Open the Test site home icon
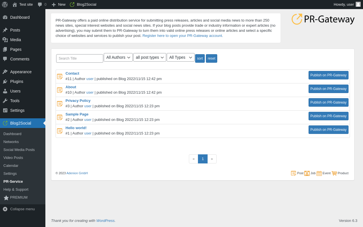 click(x=15, y=5)
